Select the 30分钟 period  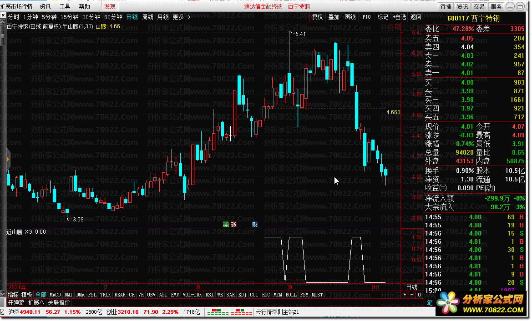[91, 17]
